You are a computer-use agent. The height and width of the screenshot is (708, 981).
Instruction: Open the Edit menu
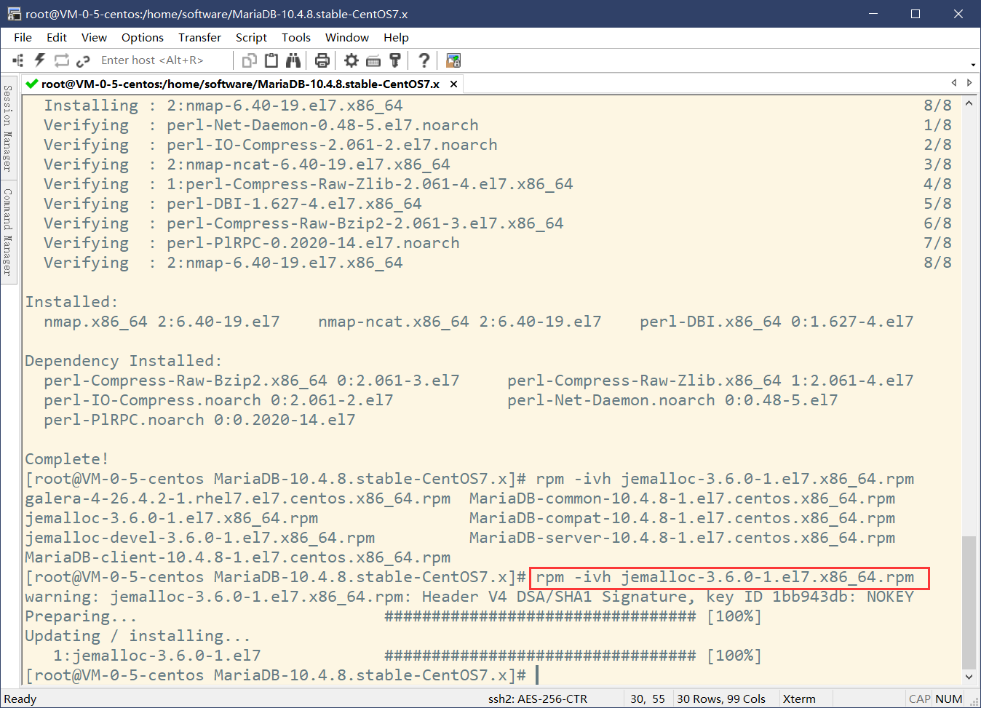click(57, 37)
